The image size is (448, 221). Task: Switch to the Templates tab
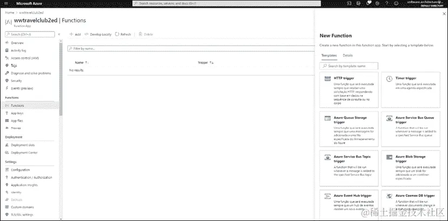tap(329, 55)
